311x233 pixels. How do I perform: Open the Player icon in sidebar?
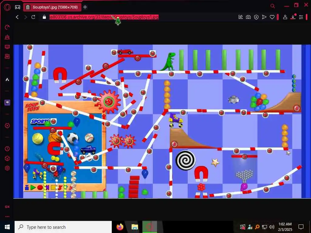[7, 126]
